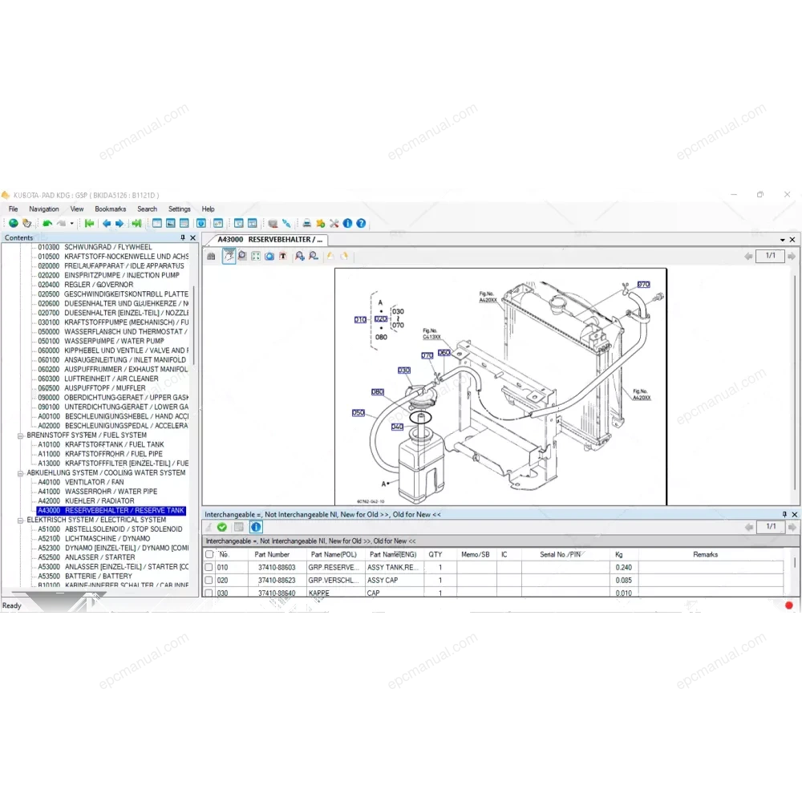802x802 pixels.
Task: Click the blue previous arrow in toolbar
Action: [107, 223]
